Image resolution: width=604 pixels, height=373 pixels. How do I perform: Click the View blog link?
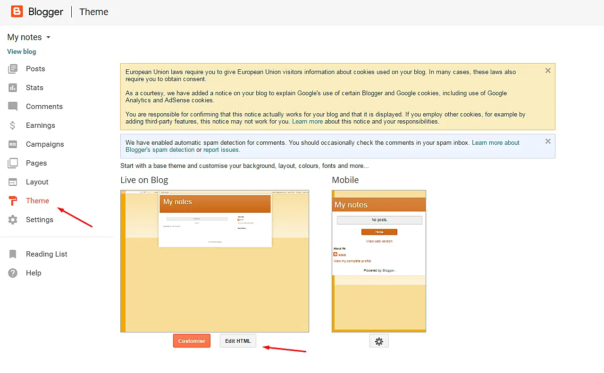click(x=22, y=51)
